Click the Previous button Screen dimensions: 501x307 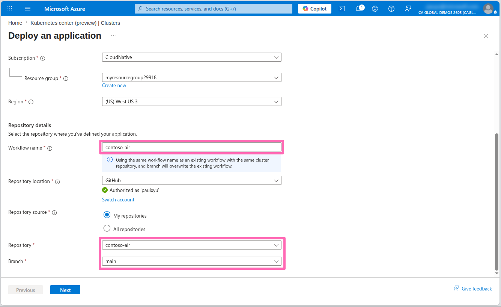(x=26, y=290)
